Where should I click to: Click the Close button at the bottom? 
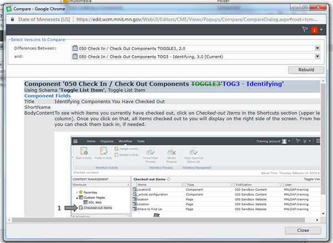click(302, 230)
